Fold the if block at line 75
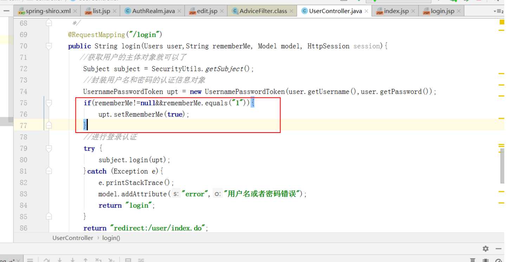Viewport: 512px width, 262px height. pos(49,103)
